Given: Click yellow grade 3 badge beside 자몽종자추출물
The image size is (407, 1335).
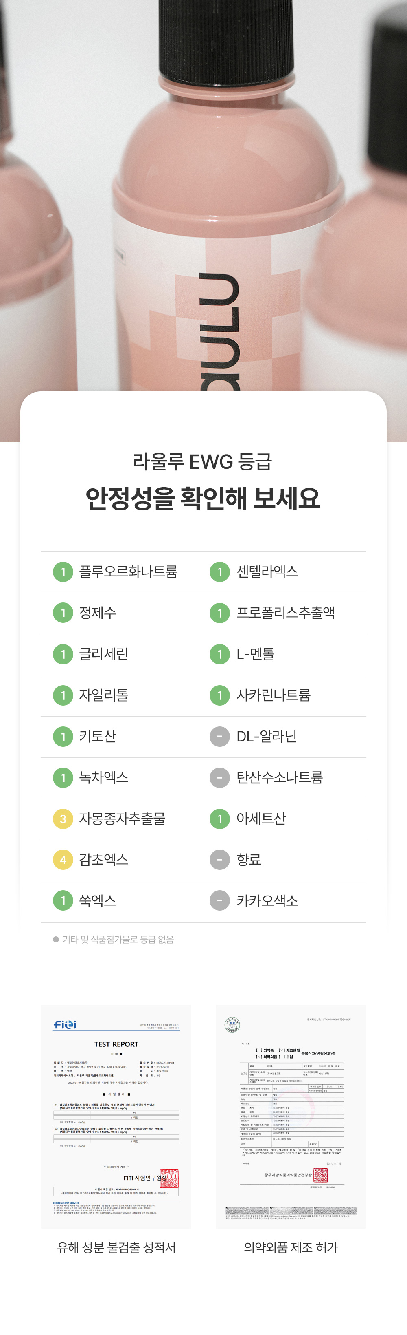Looking at the screenshot, I should tap(63, 819).
